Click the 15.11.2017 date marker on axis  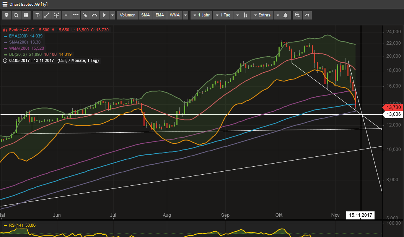coord(360,215)
